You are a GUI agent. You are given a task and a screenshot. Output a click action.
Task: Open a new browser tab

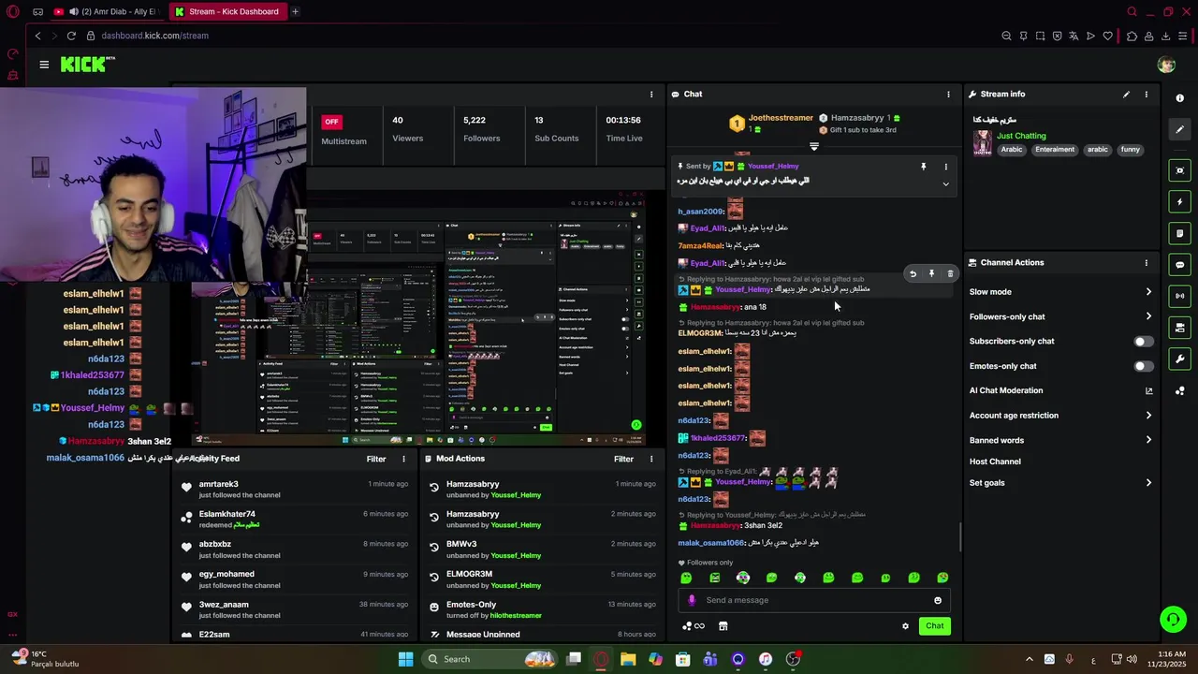(x=295, y=11)
